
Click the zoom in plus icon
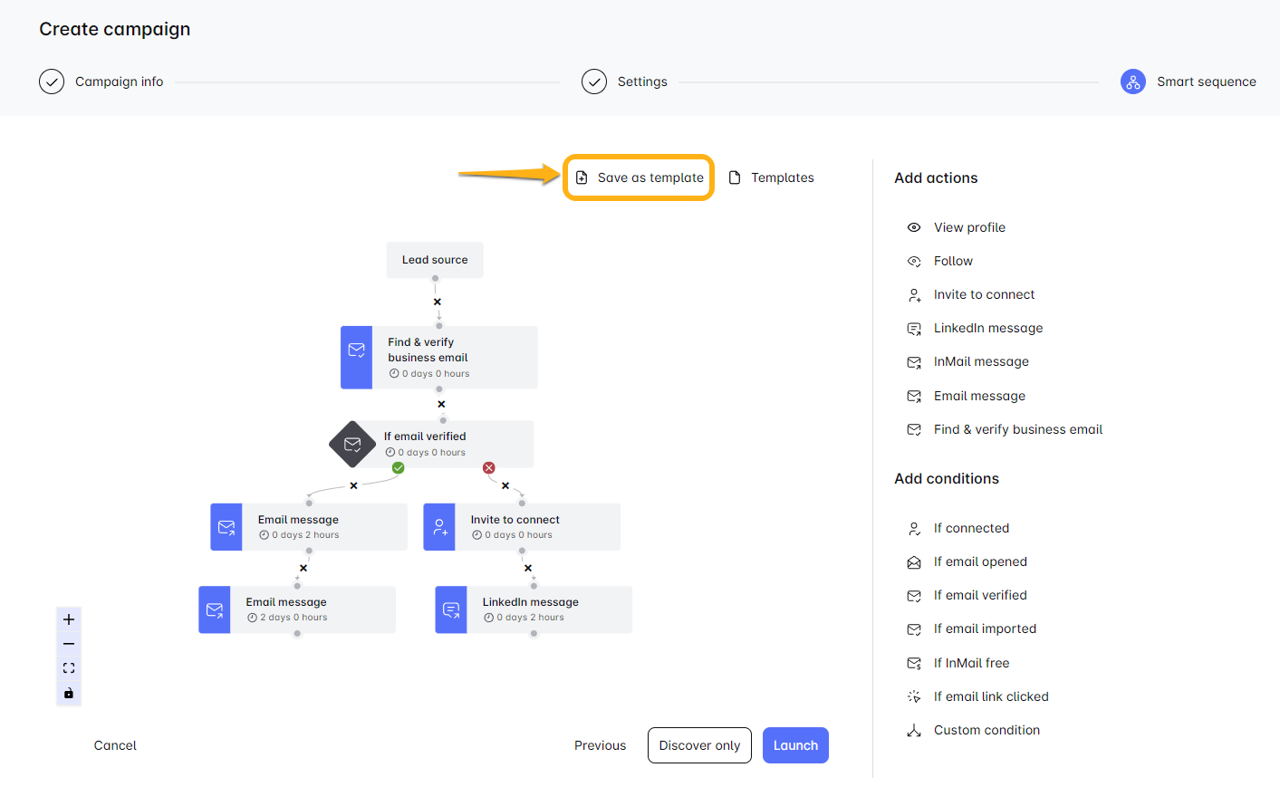pyautogui.click(x=69, y=619)
